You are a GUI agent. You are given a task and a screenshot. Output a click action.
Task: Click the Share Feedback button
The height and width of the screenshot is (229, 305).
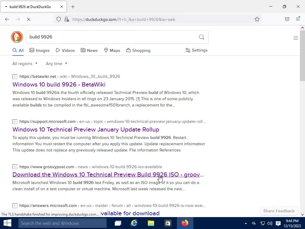coord(279,211)
